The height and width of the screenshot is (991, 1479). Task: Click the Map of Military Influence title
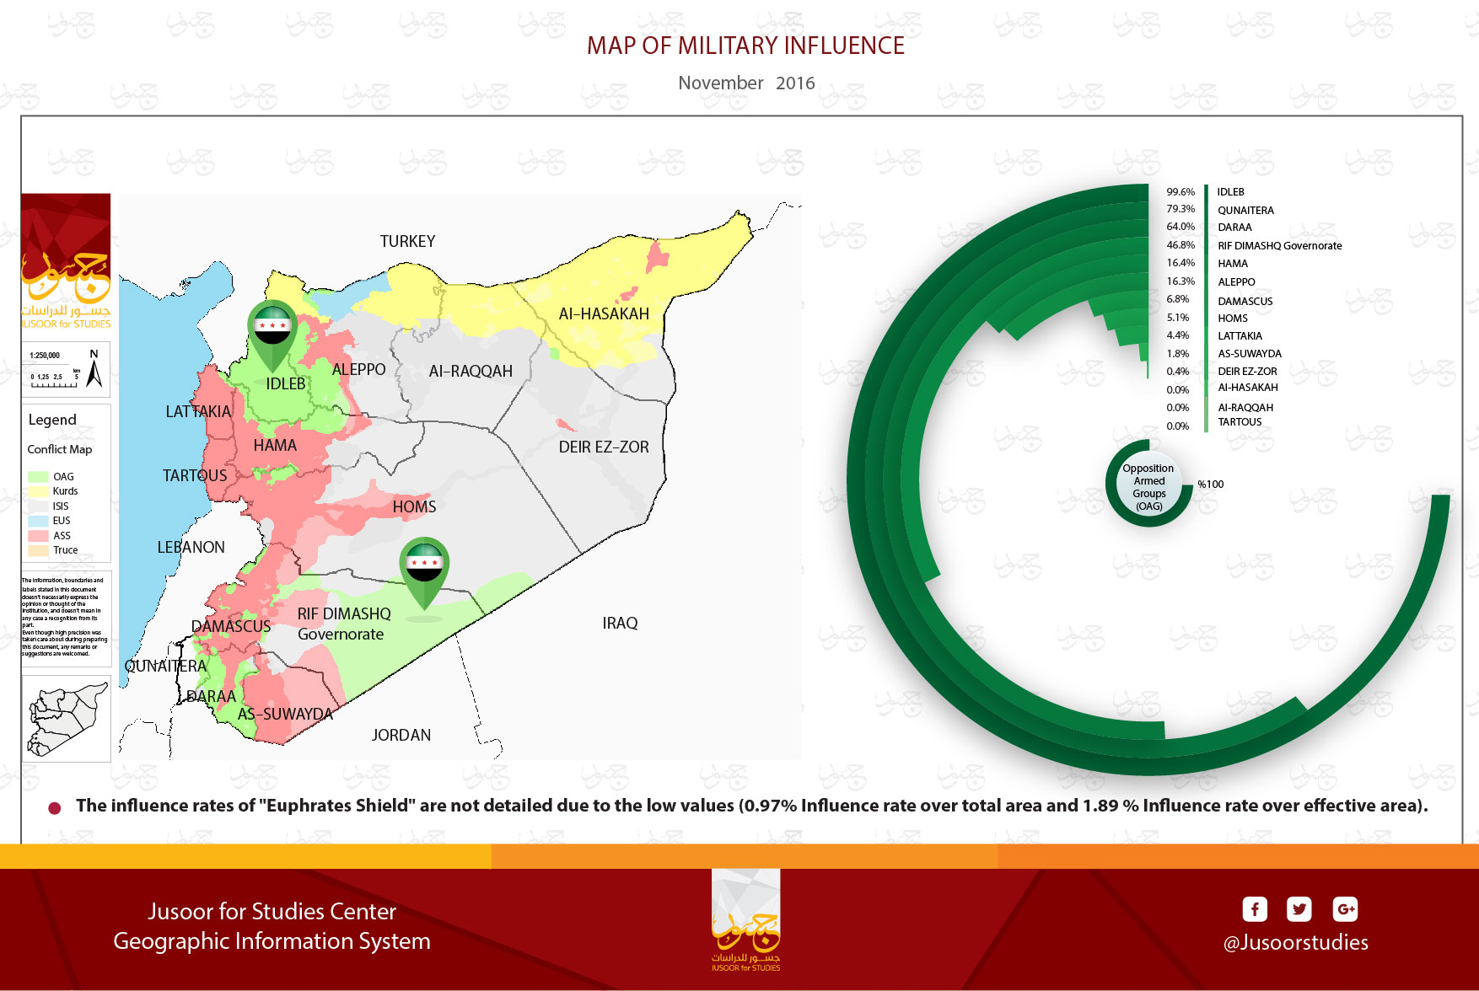tap(745, 46)
